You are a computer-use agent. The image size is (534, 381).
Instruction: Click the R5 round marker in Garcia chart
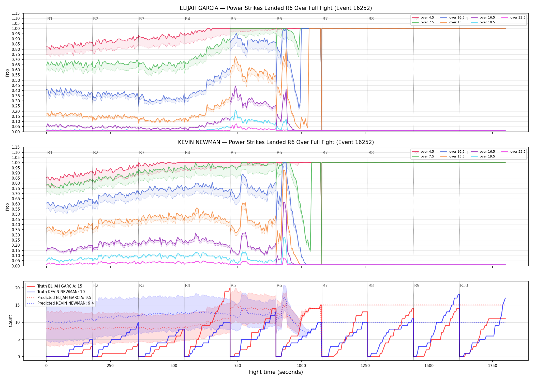(x=233, y=19)
